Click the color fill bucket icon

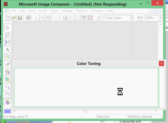tap(98, 18)
